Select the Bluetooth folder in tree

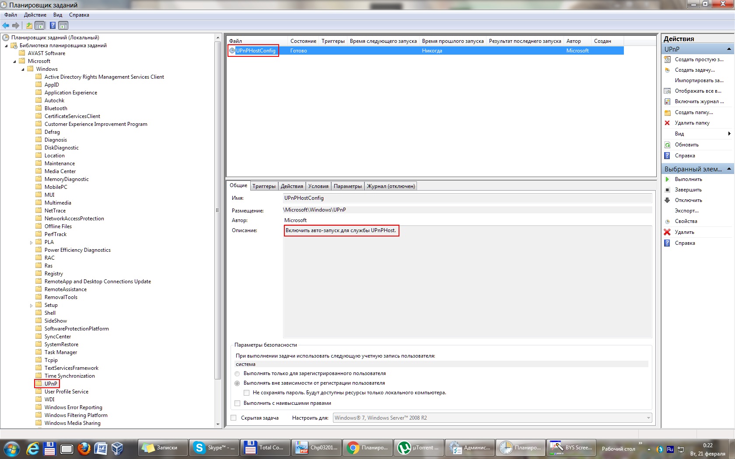(x=56, y=108)
